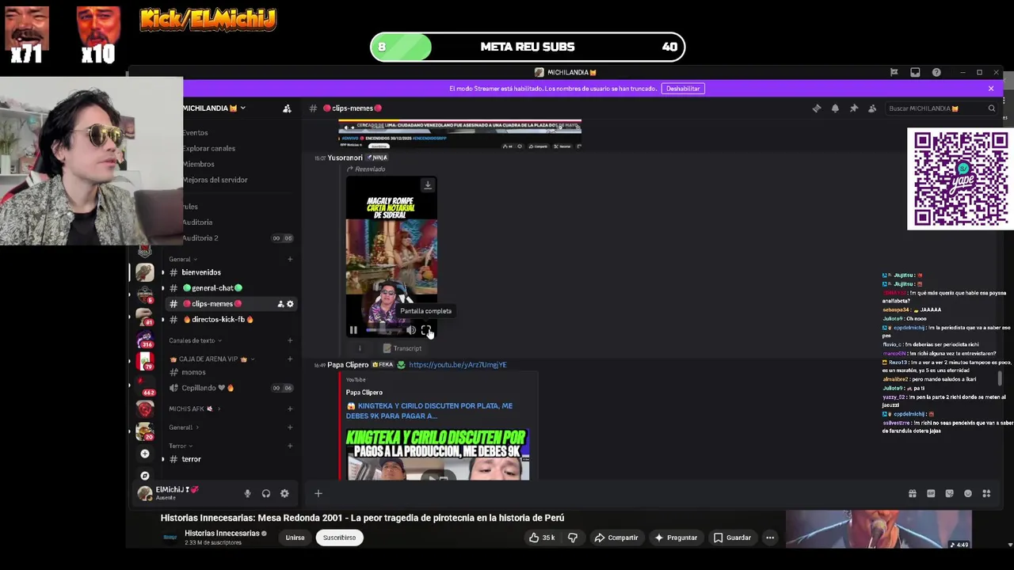Add channel to General category plus
1014x570 pixels.
tap(290, 259)
